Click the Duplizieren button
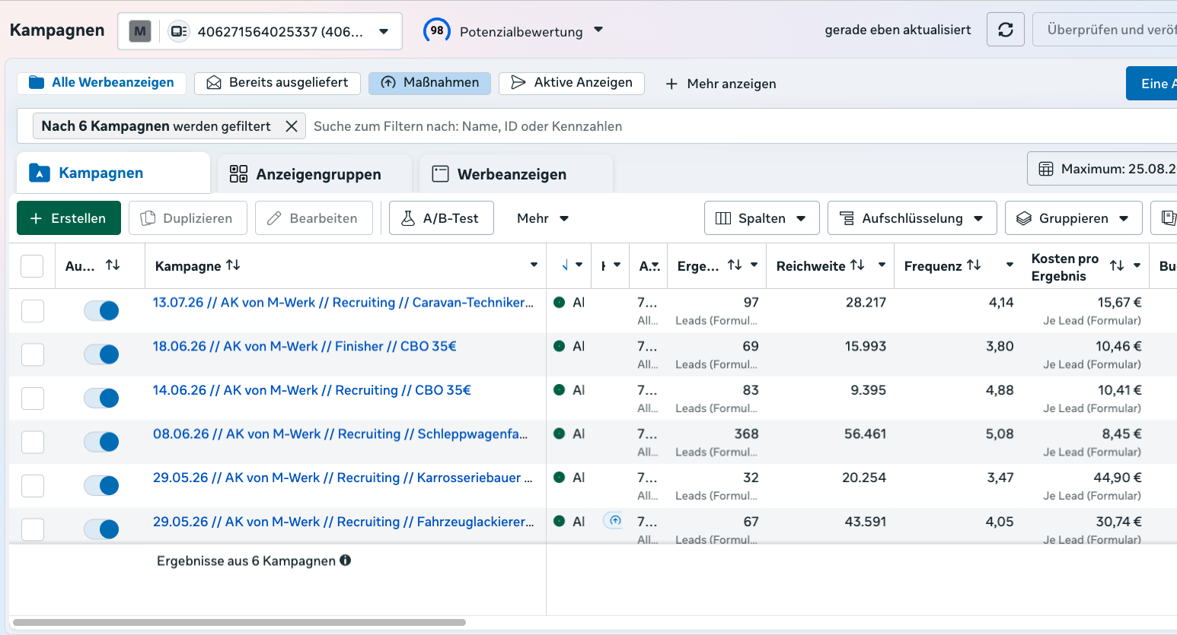The height and width of the screenshot is (635, 1177). pos(187,218)
